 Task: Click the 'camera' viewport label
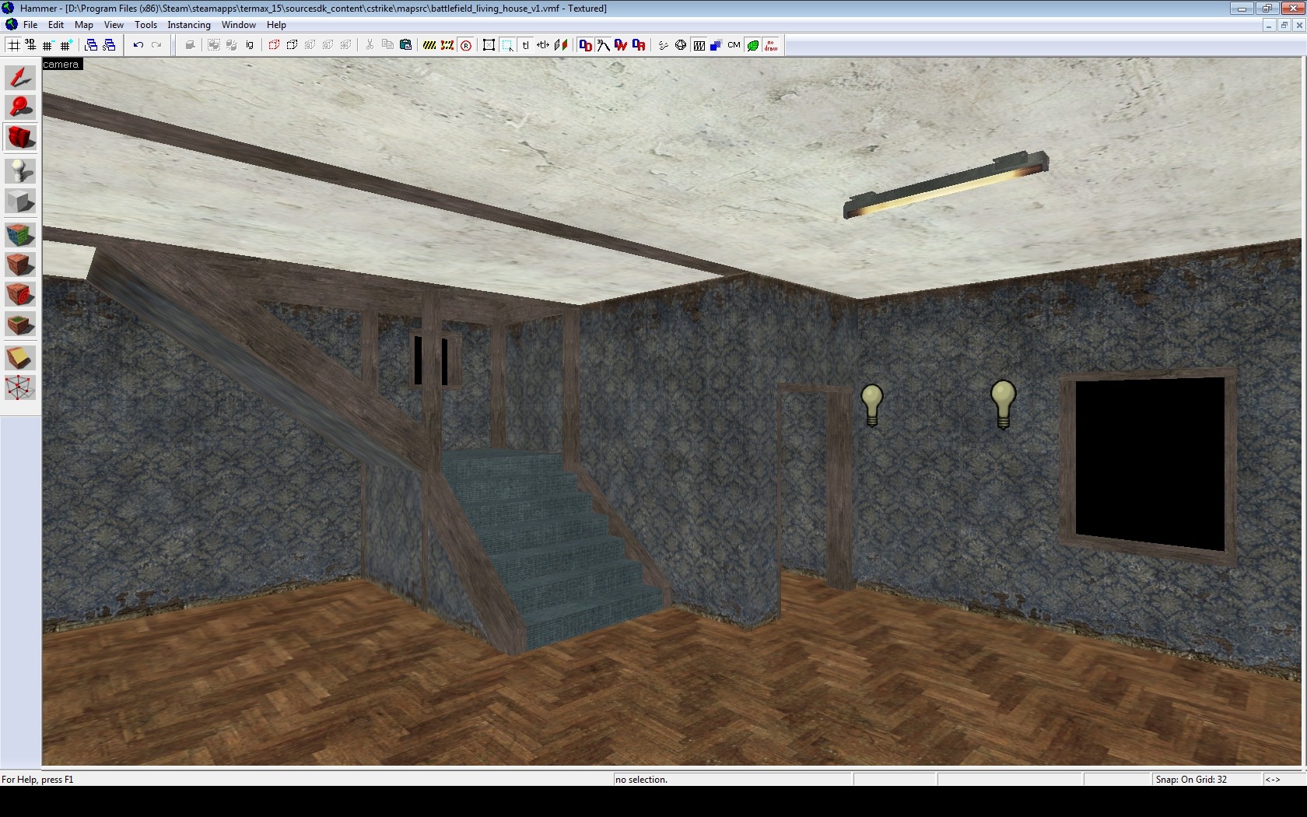[x=61, y=64]
